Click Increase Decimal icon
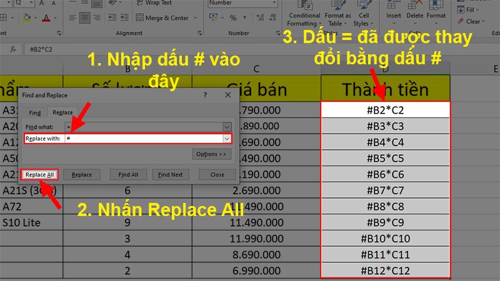 click(x=260, y=17)
